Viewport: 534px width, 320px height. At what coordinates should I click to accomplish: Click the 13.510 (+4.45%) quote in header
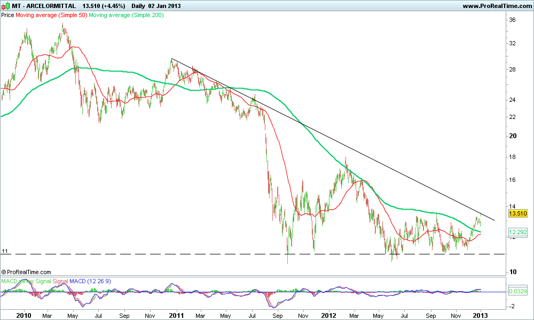tap(104, 6)
